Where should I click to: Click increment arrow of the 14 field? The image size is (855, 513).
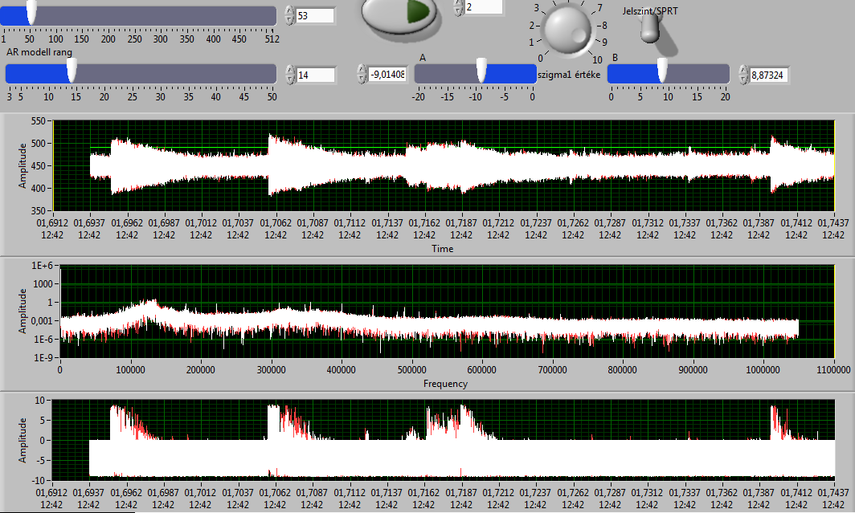[290, 71]
